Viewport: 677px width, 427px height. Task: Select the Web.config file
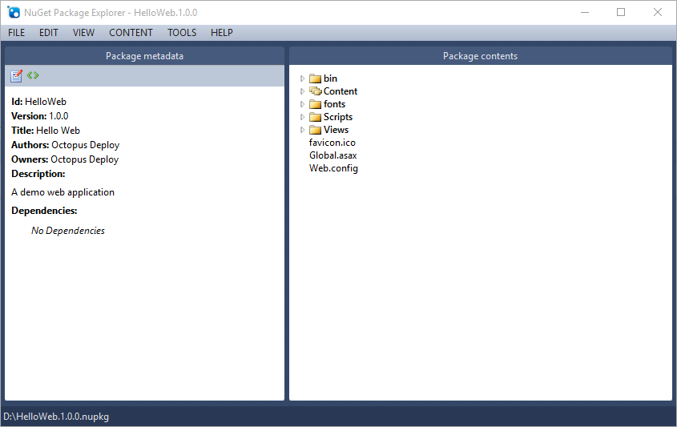pyautogui.click(x=333, y=168)
